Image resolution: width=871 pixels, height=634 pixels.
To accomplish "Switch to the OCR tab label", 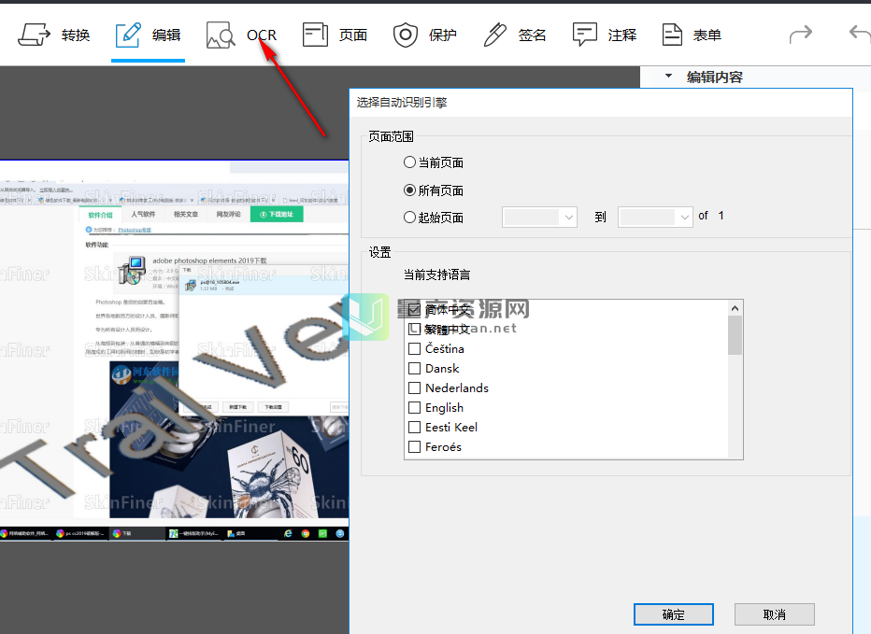I will pos(262,35).
